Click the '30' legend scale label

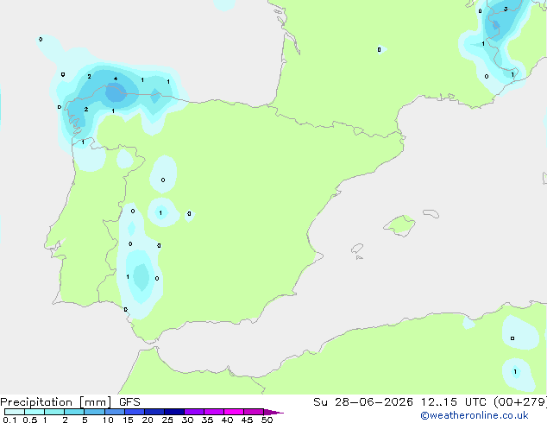[187, 420]
